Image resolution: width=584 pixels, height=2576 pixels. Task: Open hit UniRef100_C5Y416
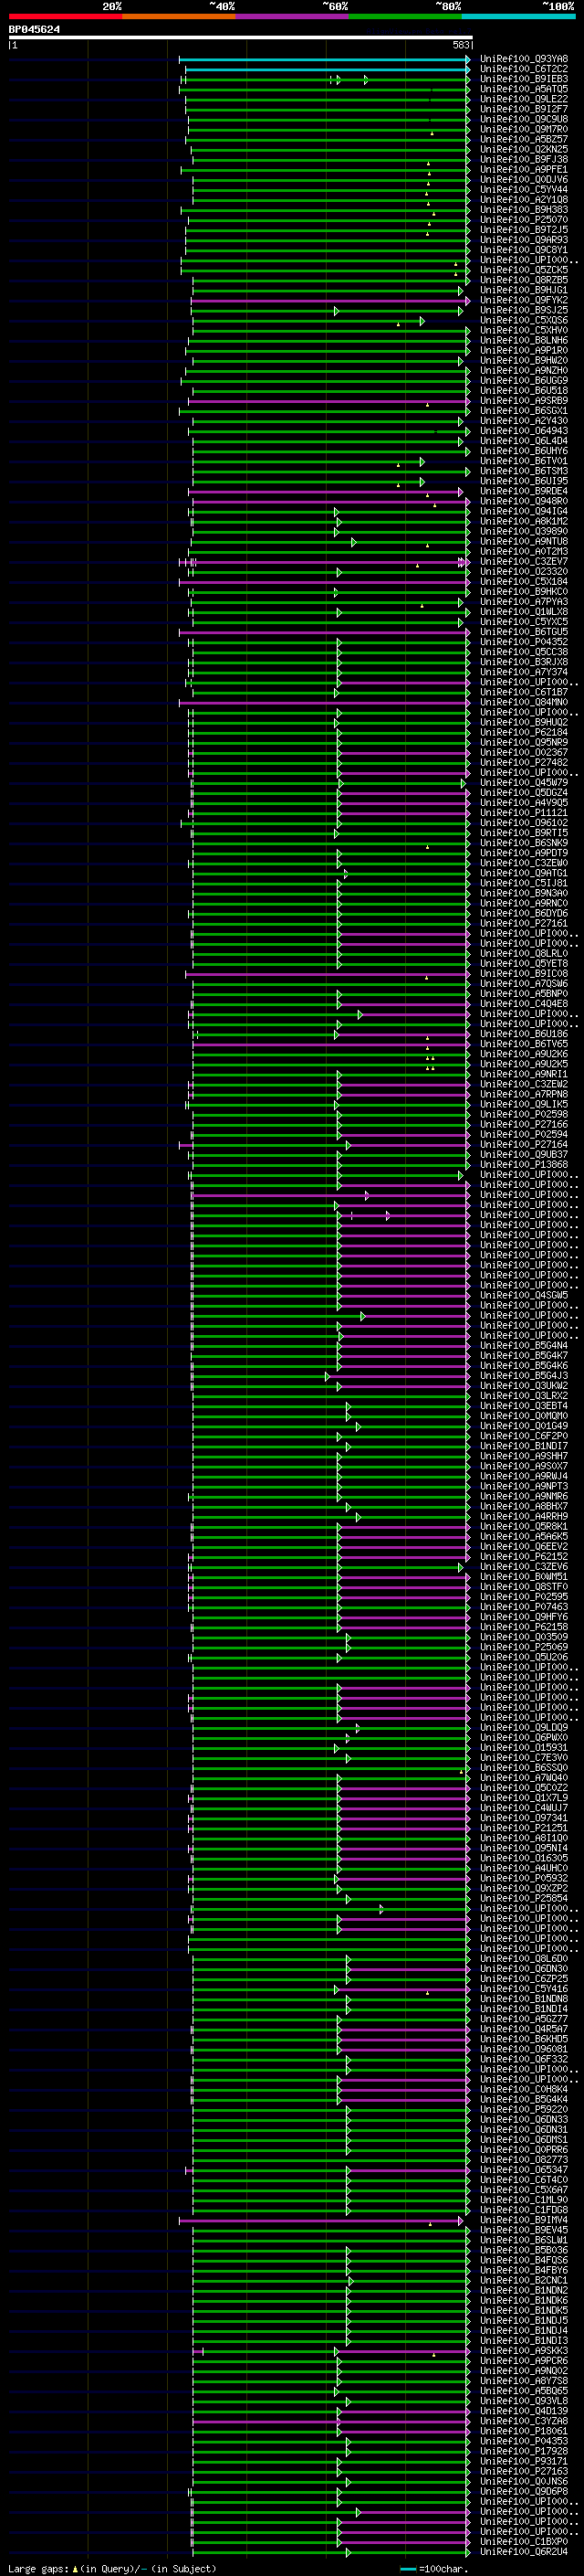tap(524, 1989)
